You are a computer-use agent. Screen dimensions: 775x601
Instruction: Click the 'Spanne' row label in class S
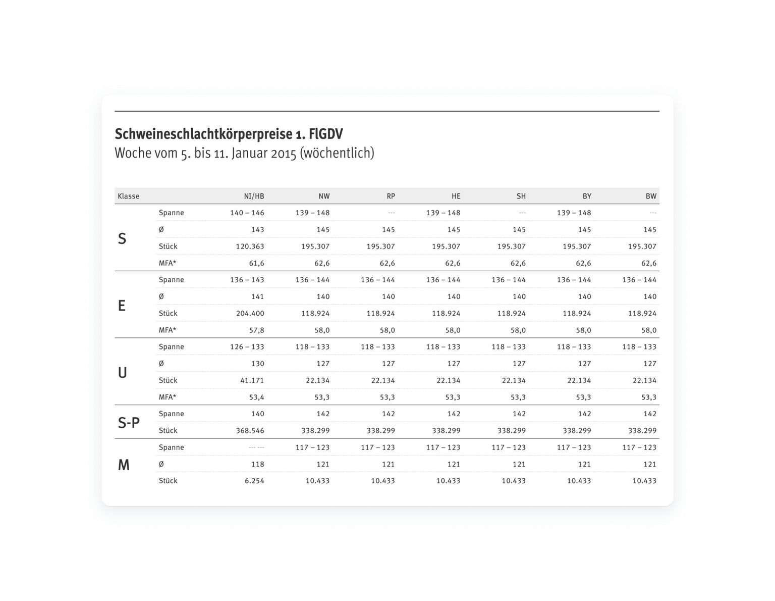pos(172,213)
